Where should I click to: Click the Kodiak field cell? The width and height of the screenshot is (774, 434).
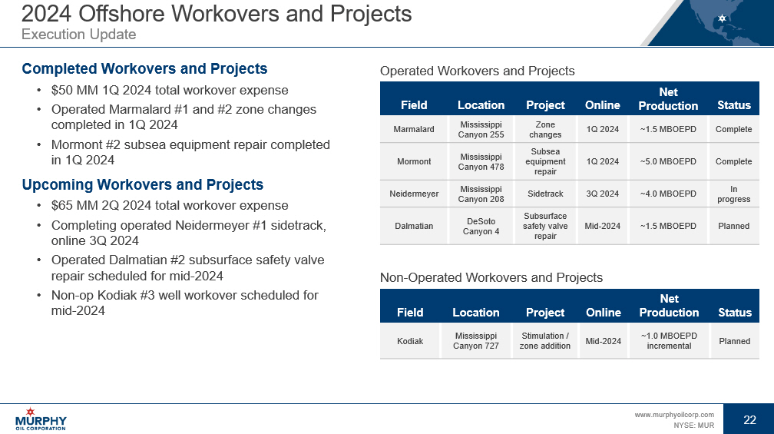410,341
